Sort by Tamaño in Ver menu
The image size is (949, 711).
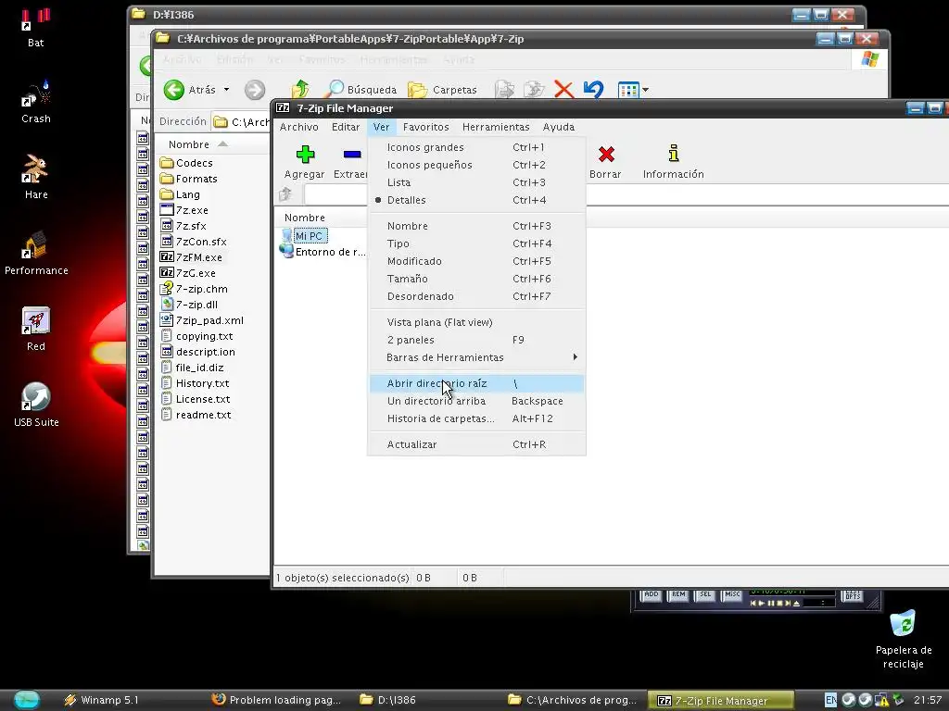[477, 279]
